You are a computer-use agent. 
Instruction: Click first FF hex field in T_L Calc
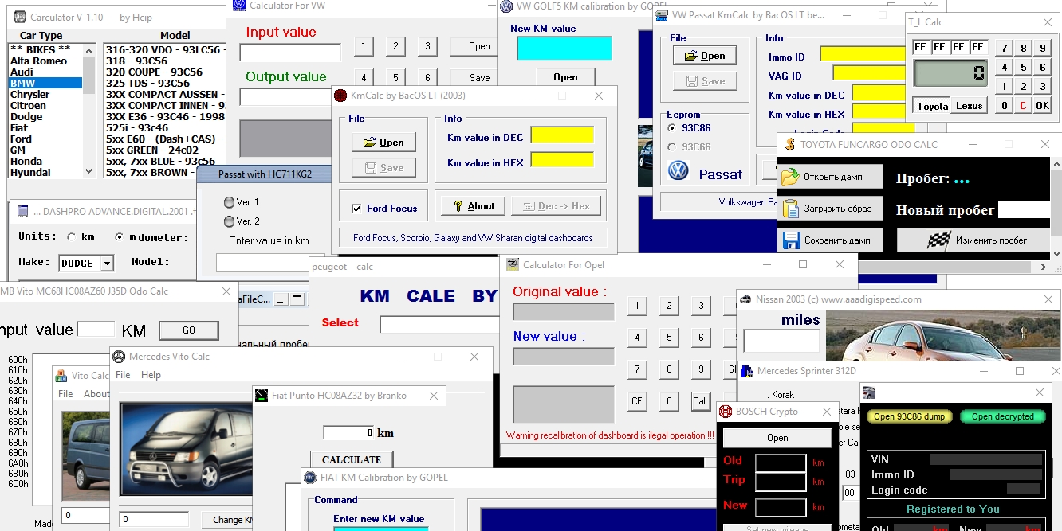(x=921, y=47)
